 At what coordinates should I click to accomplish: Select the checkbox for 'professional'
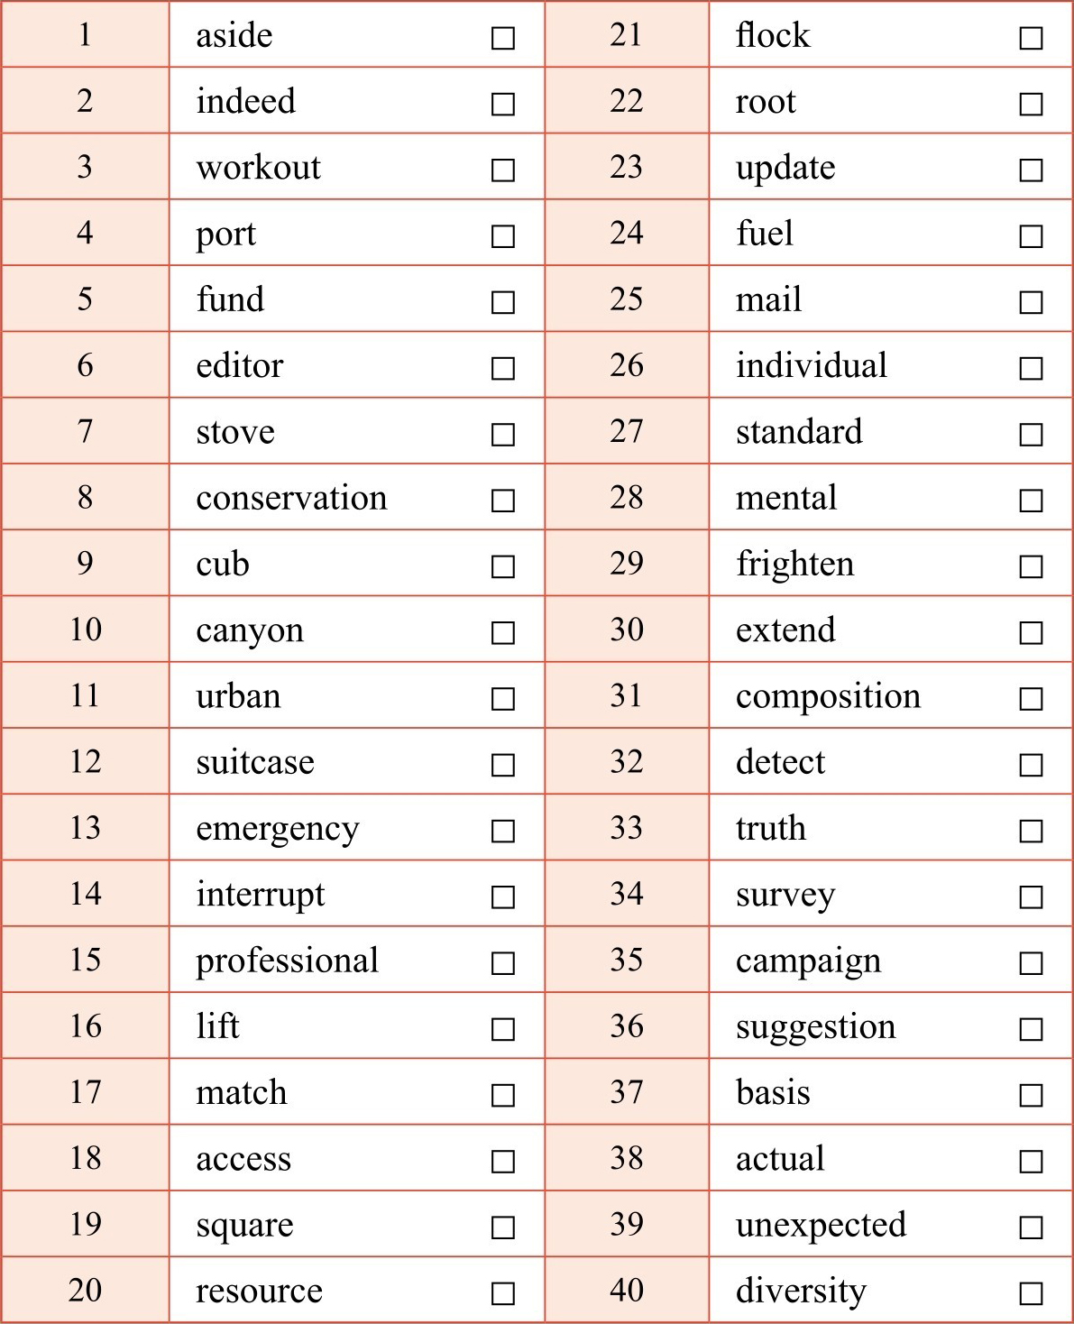[x=503, y=963]
